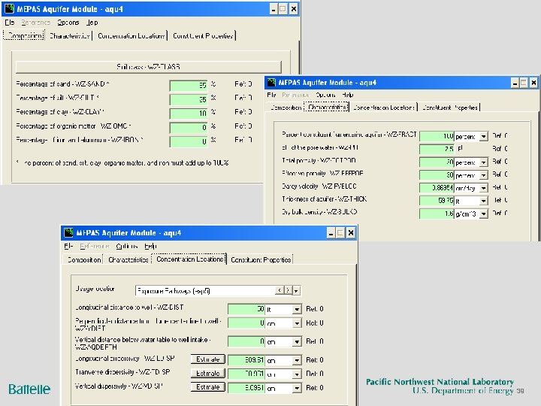Viewport: 541px width, 406px height.
Task: Open units dropdown for Vertical distance WZ-AQDEPTH
Action: 297,342
